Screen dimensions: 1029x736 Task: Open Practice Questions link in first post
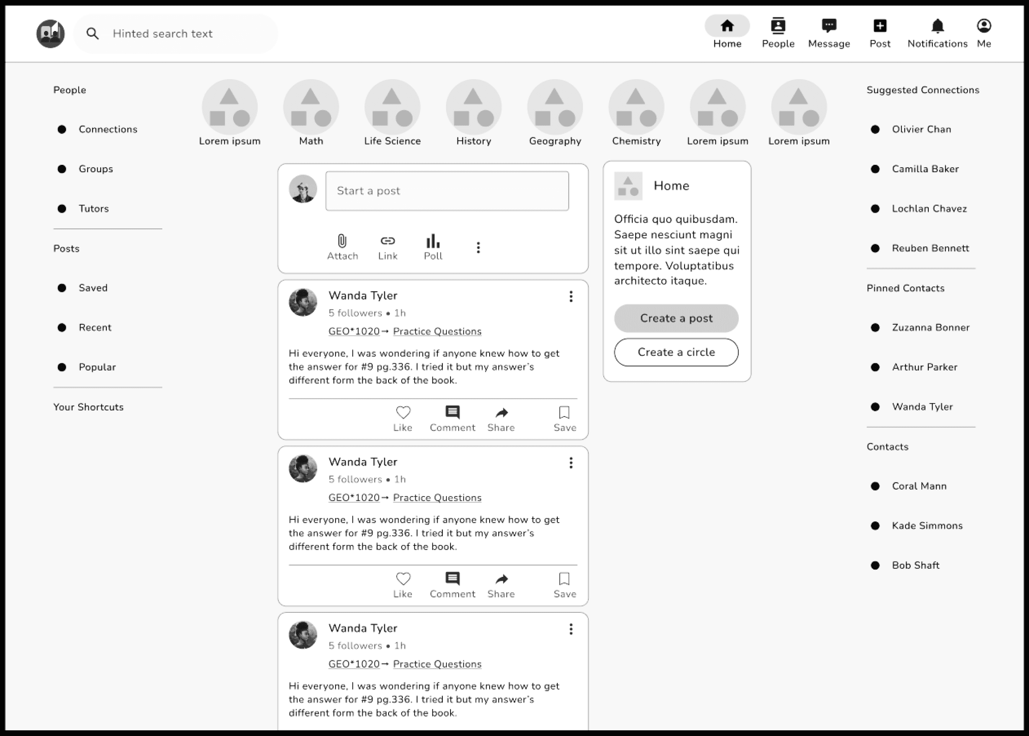click(x=437, y=331)
